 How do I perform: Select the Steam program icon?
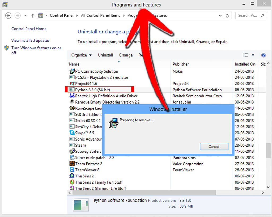point(72,145)
